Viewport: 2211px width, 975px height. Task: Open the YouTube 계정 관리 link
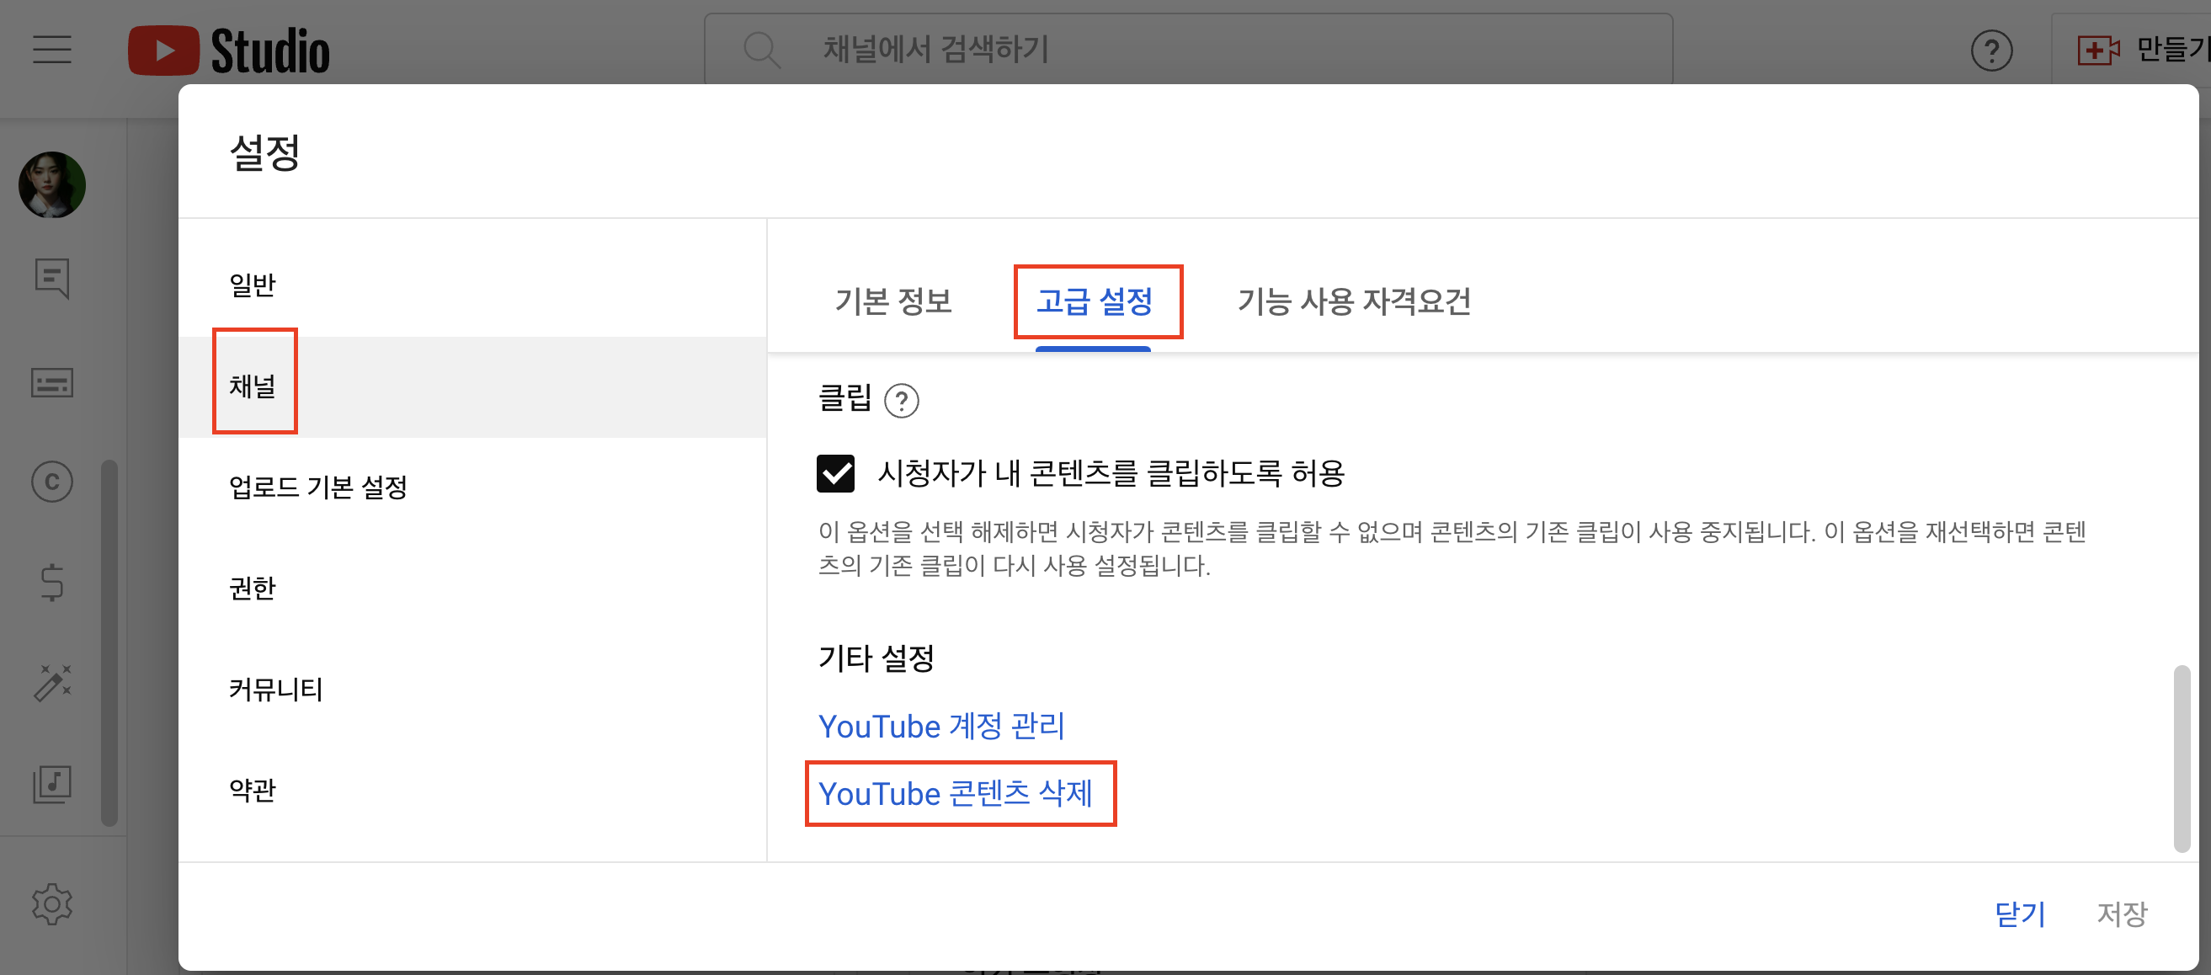pos(941,726)
